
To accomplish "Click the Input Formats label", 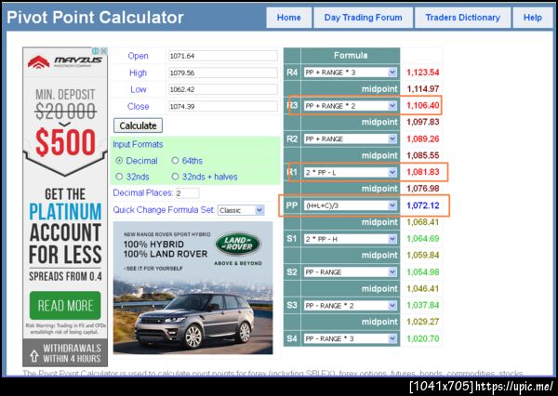I will coord(138,144).
